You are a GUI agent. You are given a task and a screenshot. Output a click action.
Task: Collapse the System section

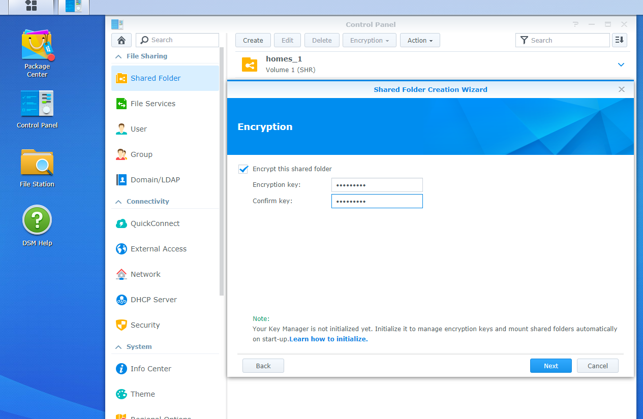point(118,347)
